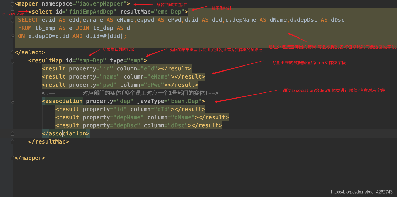Screen dimensions: 397x197
Task: Click the type value emp in resultMap tag
Action: tap(136, 61)
